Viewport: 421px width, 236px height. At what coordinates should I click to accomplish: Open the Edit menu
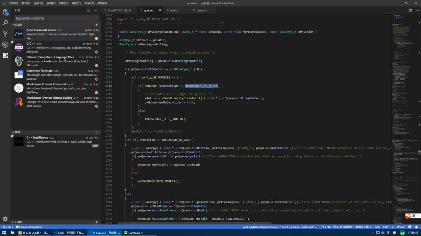(26, 3)
